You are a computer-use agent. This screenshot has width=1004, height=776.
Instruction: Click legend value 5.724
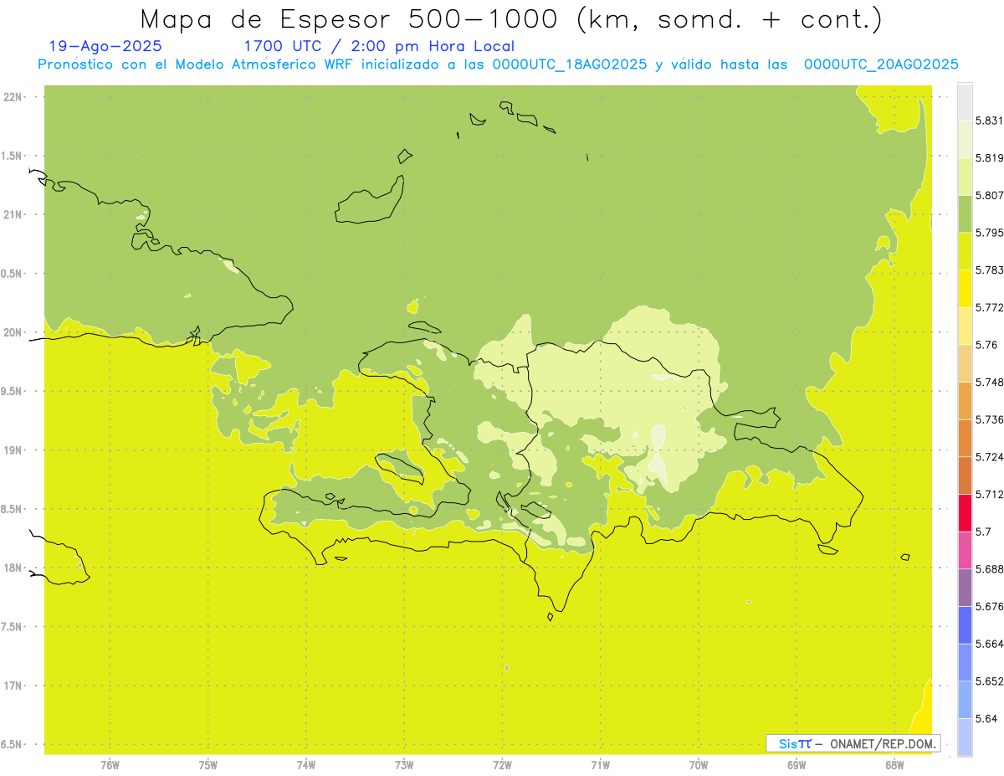[x=989, y=457]
